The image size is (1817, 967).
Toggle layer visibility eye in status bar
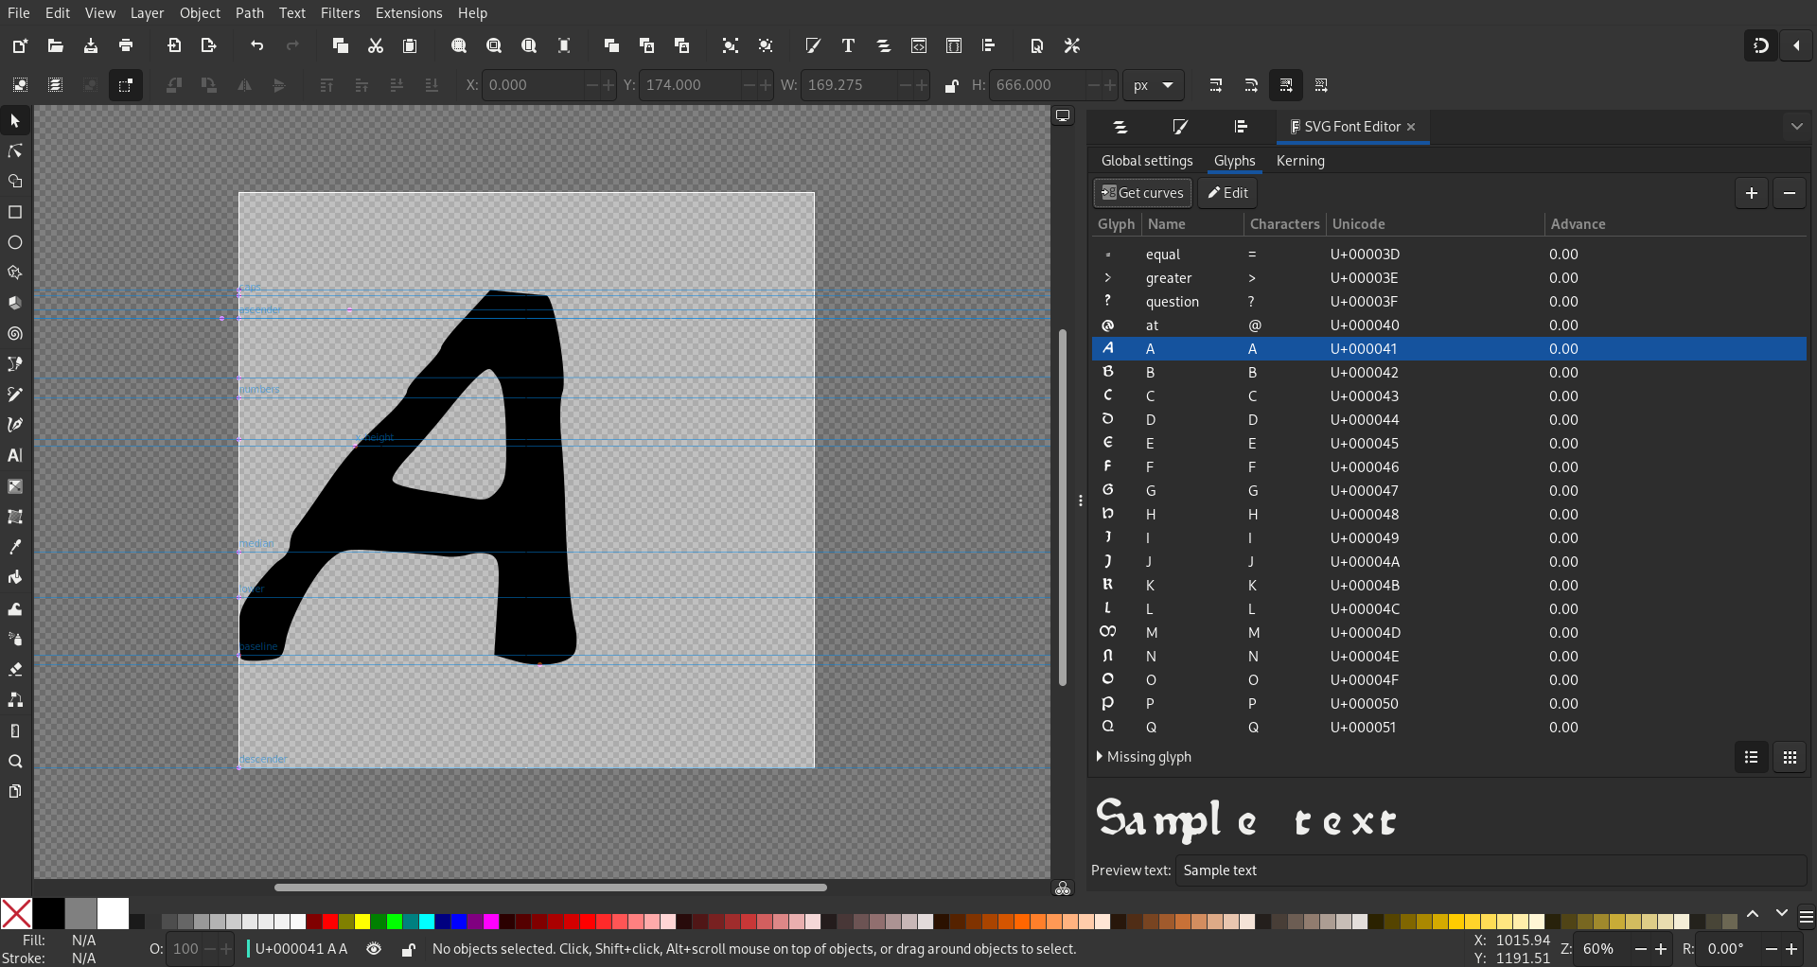pos(375,949)
